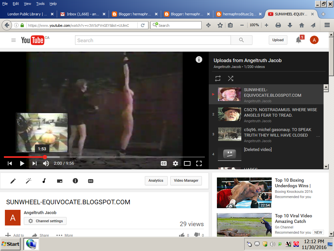Image resolution: width=334 pixels, height=251 pixels.
Task: Open player settings gear
Action: pyautogui.click(x=175, y=163)
